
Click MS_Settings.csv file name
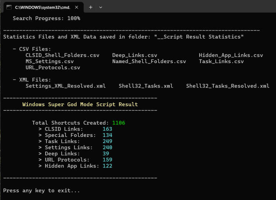[50, 61]
